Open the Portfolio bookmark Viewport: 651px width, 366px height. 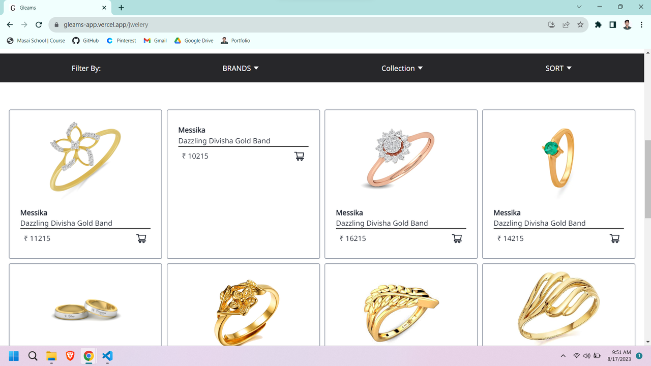235,41
